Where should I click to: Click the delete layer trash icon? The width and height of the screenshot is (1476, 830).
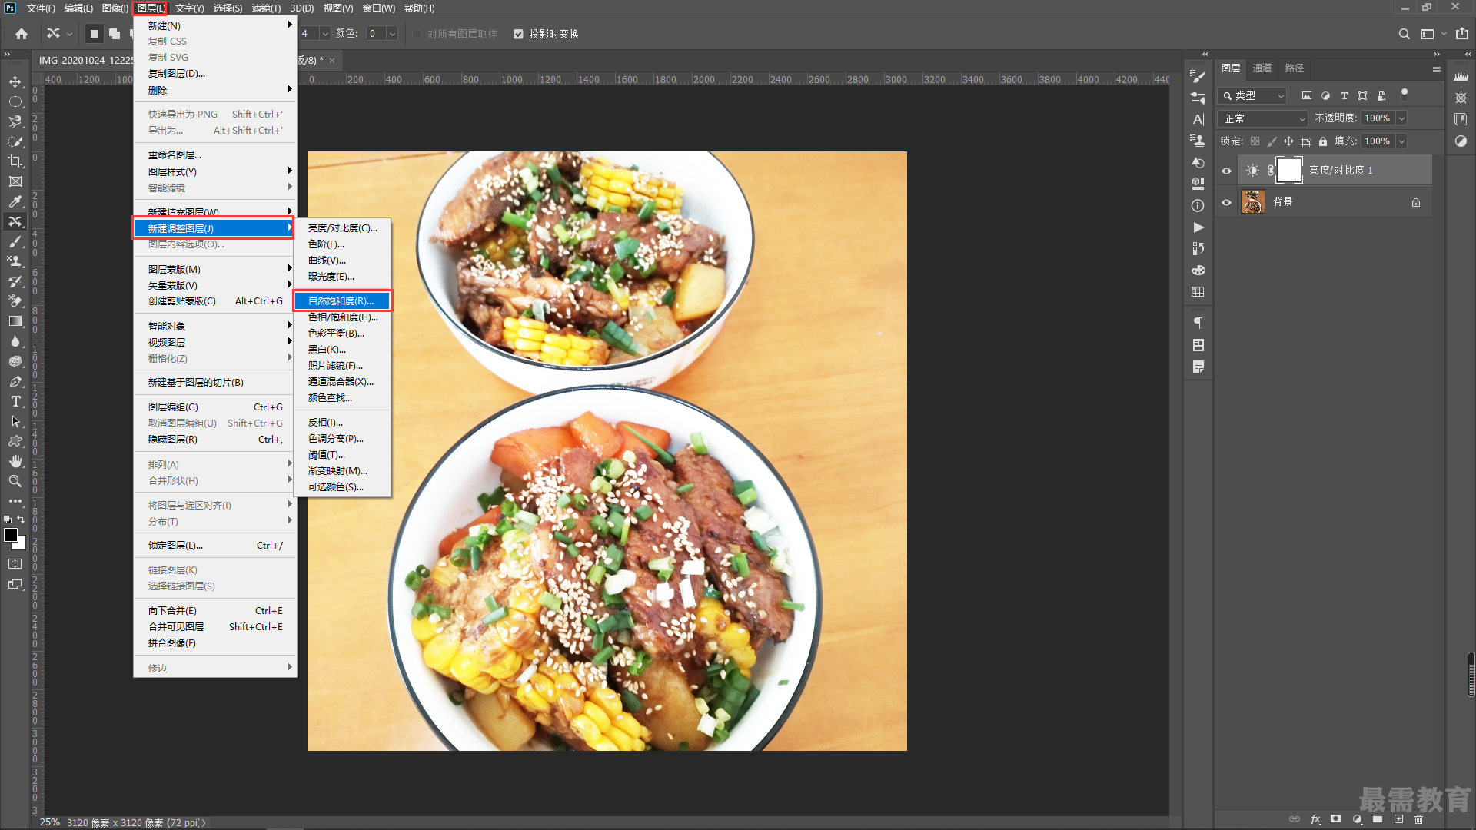(x=1419, y=819)
